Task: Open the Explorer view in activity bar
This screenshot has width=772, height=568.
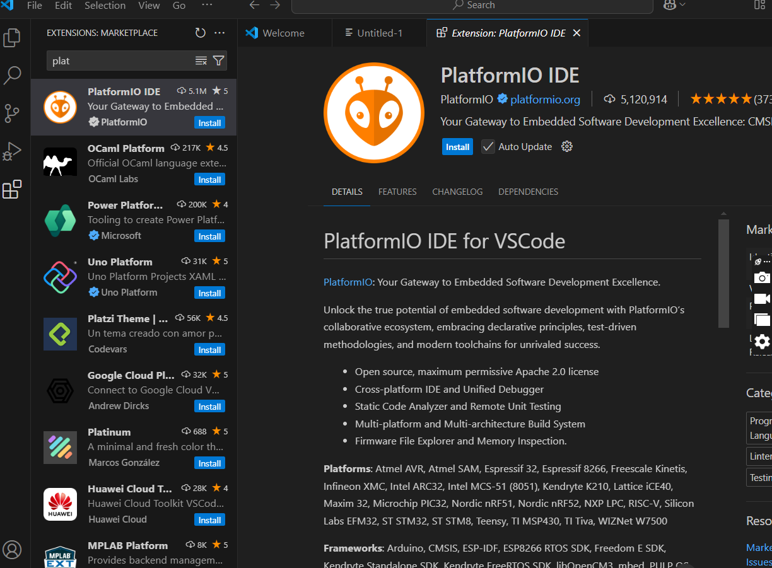Action: pos(12,38)
